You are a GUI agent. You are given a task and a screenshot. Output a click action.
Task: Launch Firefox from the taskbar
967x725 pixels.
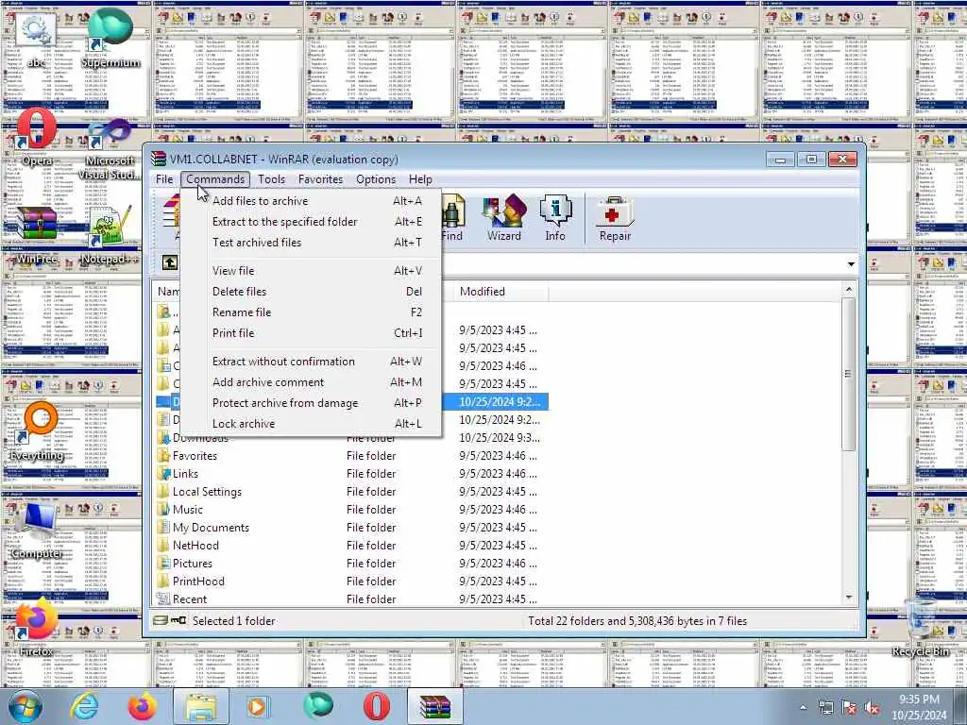pyautogui.click(x=142, y=706)
